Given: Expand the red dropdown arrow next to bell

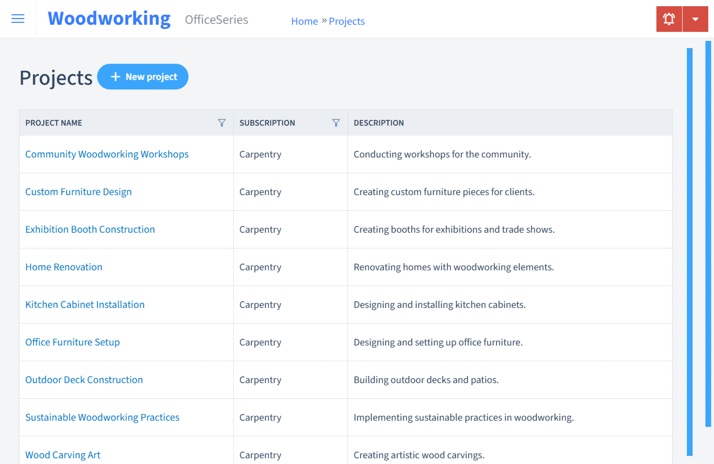Looking at the screenshot, I should coord(695,19).
